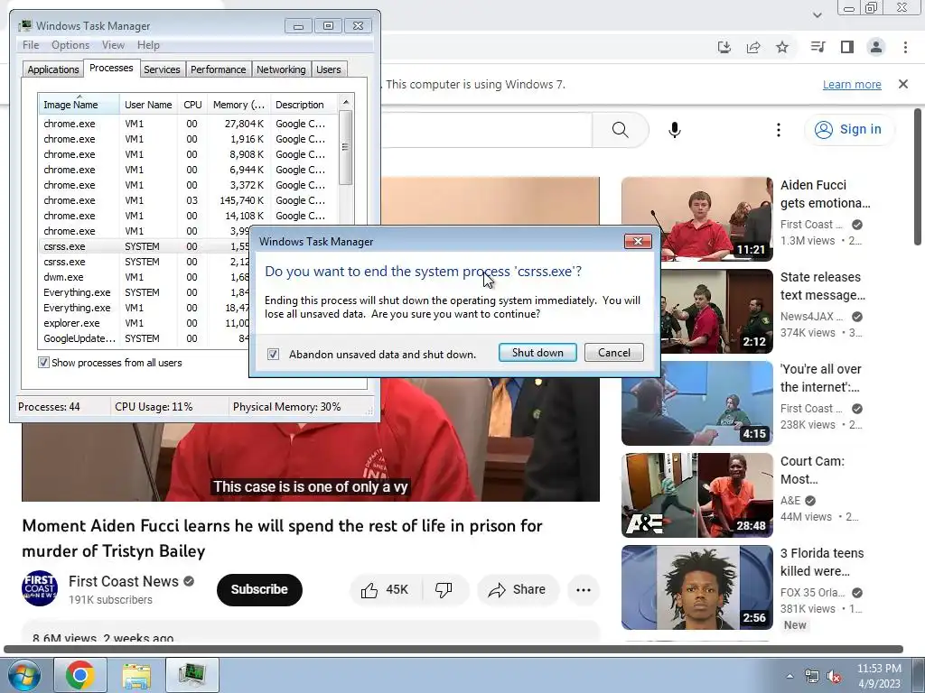Image resolution: width=925 pixels, height=693 pixels.
Task: Open the Court Cam video thumbnail
Action: [696, 495]
